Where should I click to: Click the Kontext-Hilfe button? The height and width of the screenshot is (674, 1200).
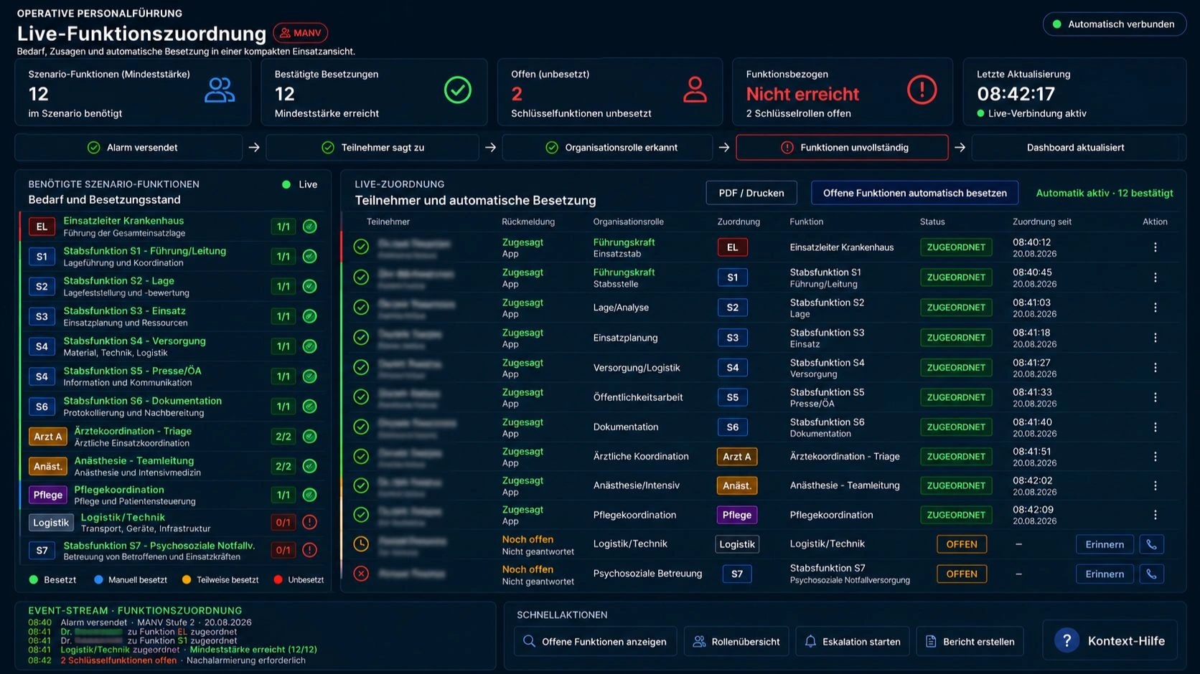pos(1110,640)
